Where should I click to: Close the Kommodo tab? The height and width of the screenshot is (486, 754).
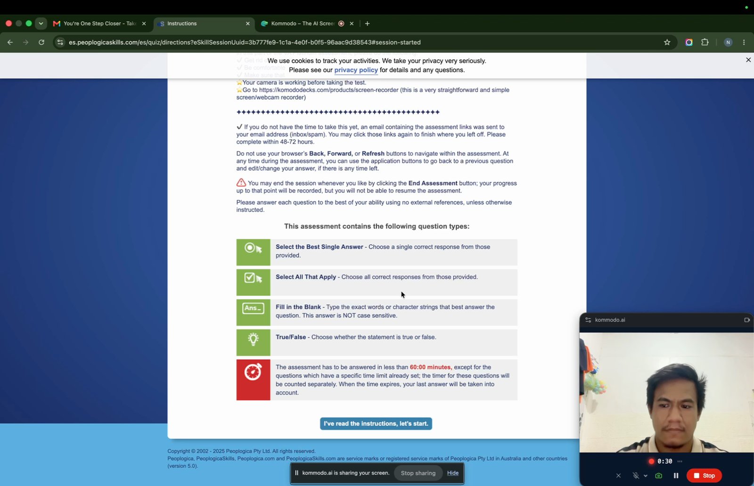352,24
